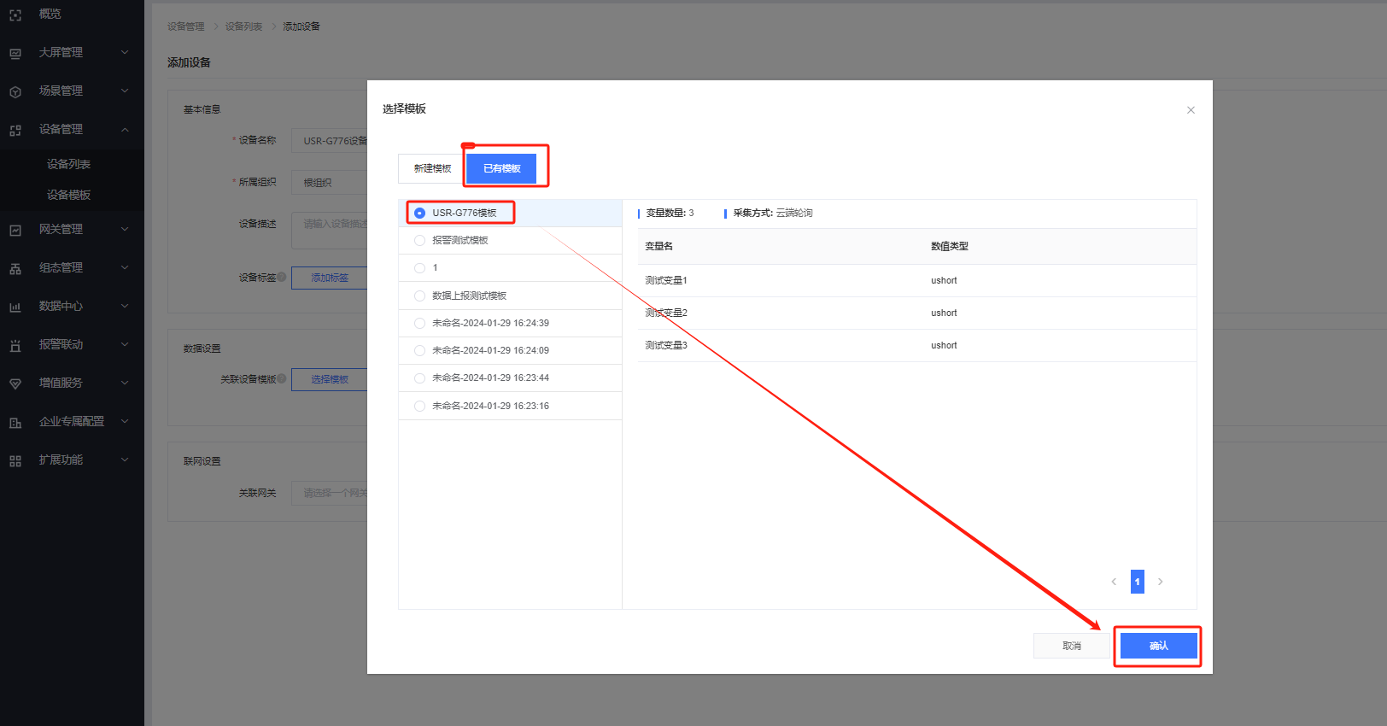Click the 组态管理 icon in sidebar
This screenshot has height=726, width=1387.
(x=15, y=268)
